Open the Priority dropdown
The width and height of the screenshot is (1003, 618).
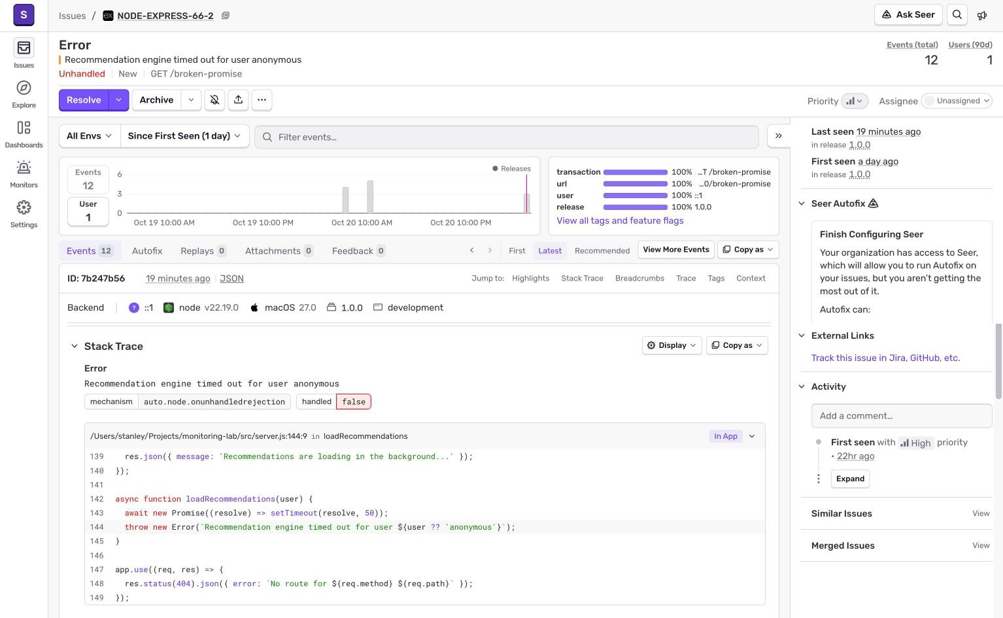point(855,101)
